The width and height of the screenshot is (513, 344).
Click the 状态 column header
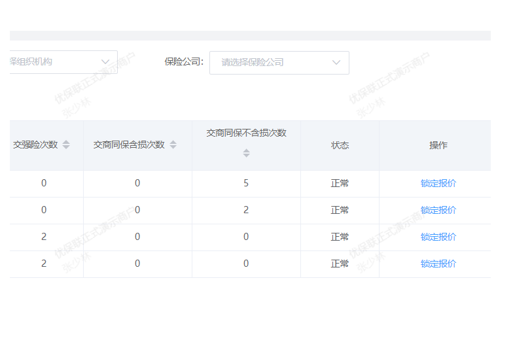pos(340,145)
